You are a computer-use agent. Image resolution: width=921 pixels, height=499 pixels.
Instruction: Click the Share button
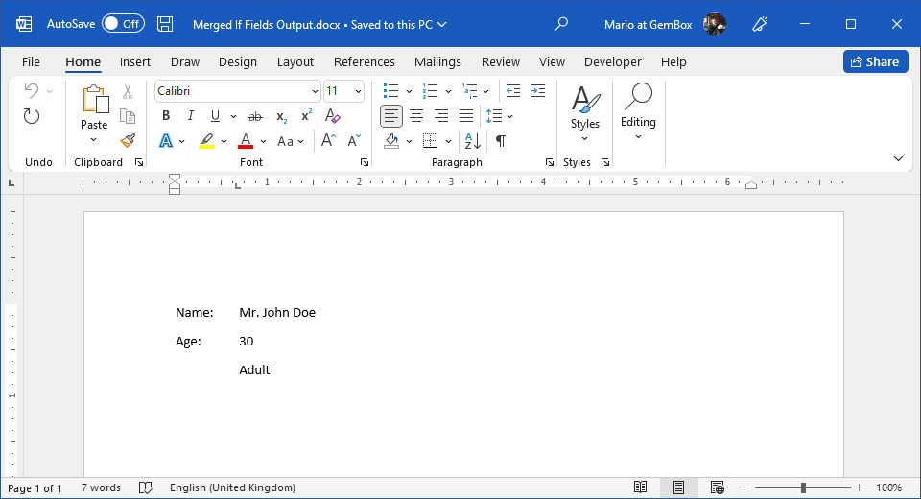(x=875, y=61)
